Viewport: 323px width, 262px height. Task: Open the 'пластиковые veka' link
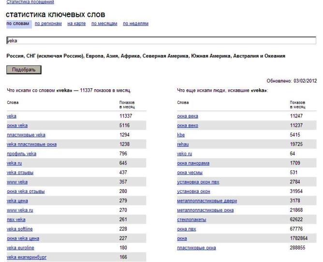26,135
